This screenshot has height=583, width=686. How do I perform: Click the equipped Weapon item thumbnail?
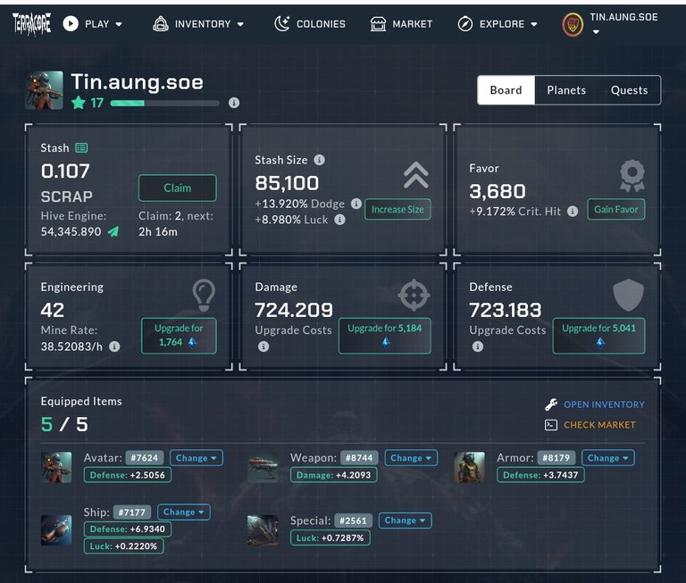click(x=263, y=467)
